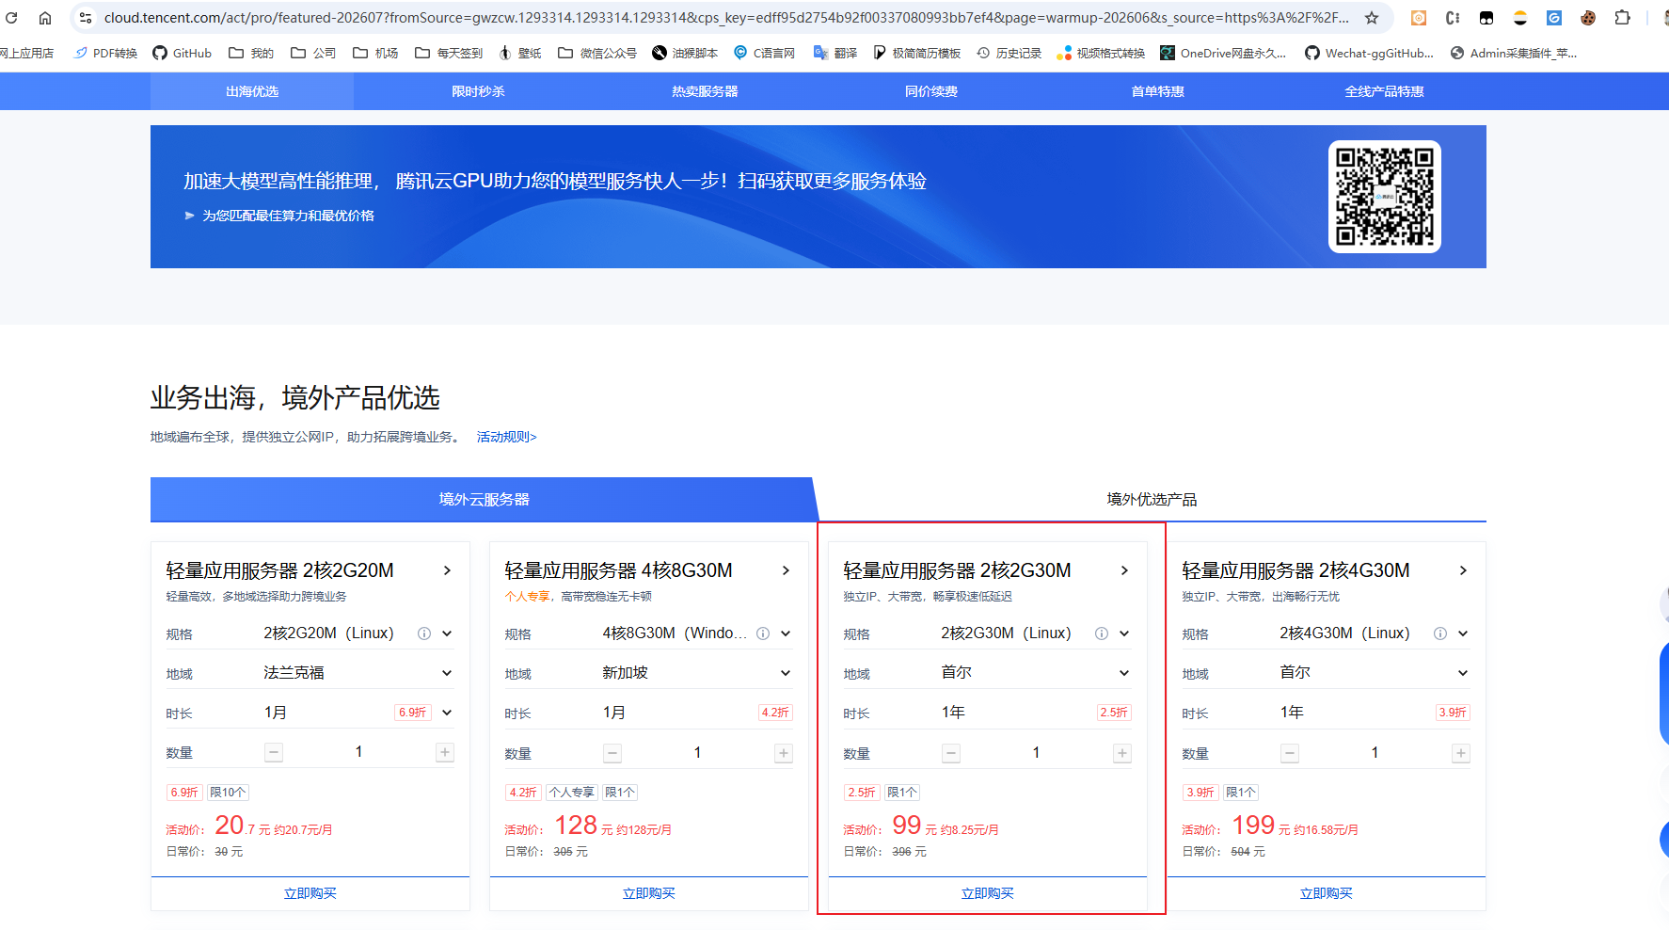Click the info icon on the 2核2G30M spec row
Viewport: 1669px width, 930px height.
(x=1102, y=633)
